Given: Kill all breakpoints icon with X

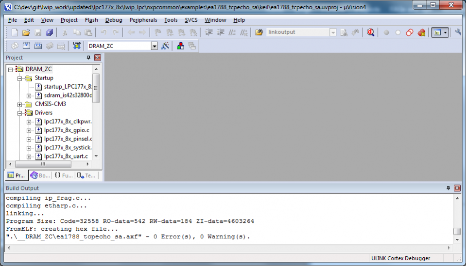Looking at the screenshot, I should [421, 32].
